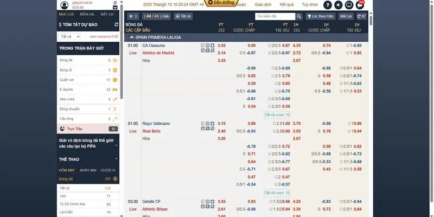Click the user profile avatar icon
Viewport: 434px width, 217px height.
coord(65,5)
